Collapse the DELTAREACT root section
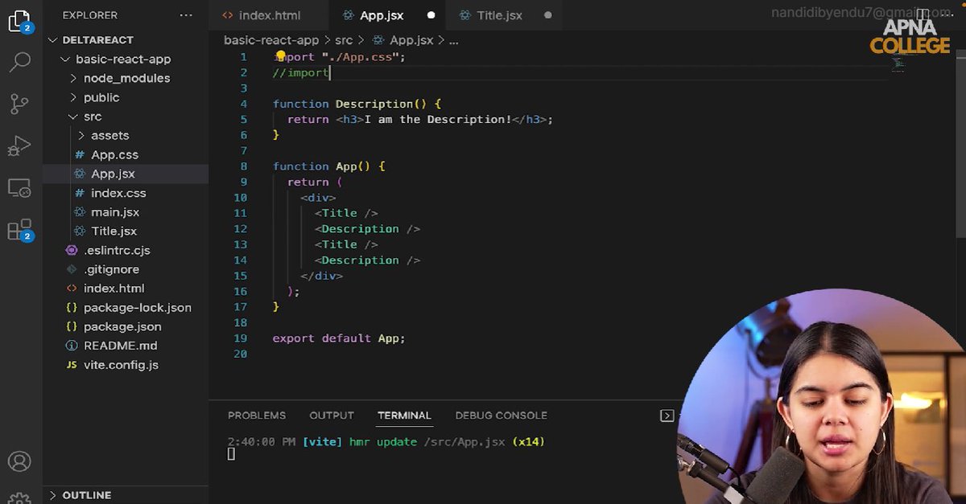The width and height of the screenshot is (966, 504). [126, 39]
